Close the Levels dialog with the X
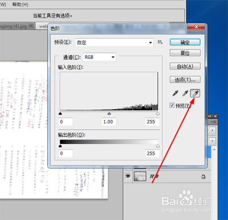The width and height of the screenshot is (228, 220). [x=197, y=27]
